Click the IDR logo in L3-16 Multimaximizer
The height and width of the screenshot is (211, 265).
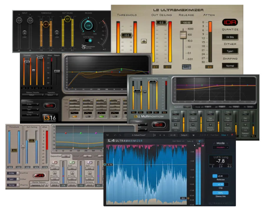point(49,106)
